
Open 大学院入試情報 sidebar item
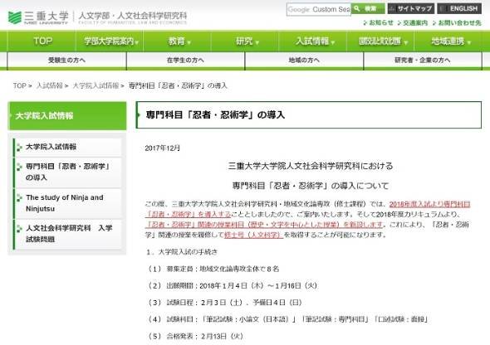[67, 147]
